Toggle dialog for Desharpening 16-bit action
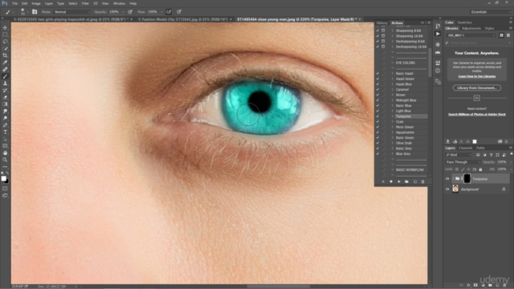Screen dimensions: 514x289 (x=383, y=47)
